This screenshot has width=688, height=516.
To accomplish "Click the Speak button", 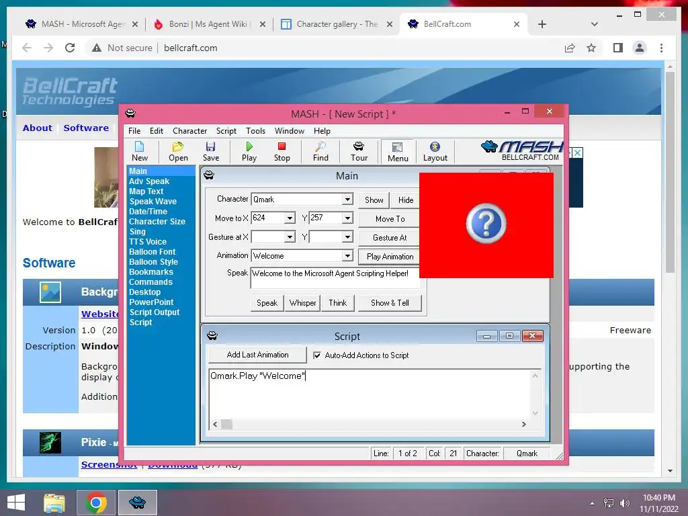I will coord(267,303).
